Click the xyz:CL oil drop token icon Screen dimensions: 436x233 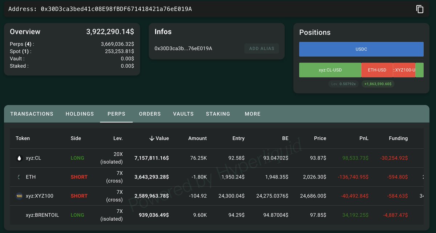(19, 158)
